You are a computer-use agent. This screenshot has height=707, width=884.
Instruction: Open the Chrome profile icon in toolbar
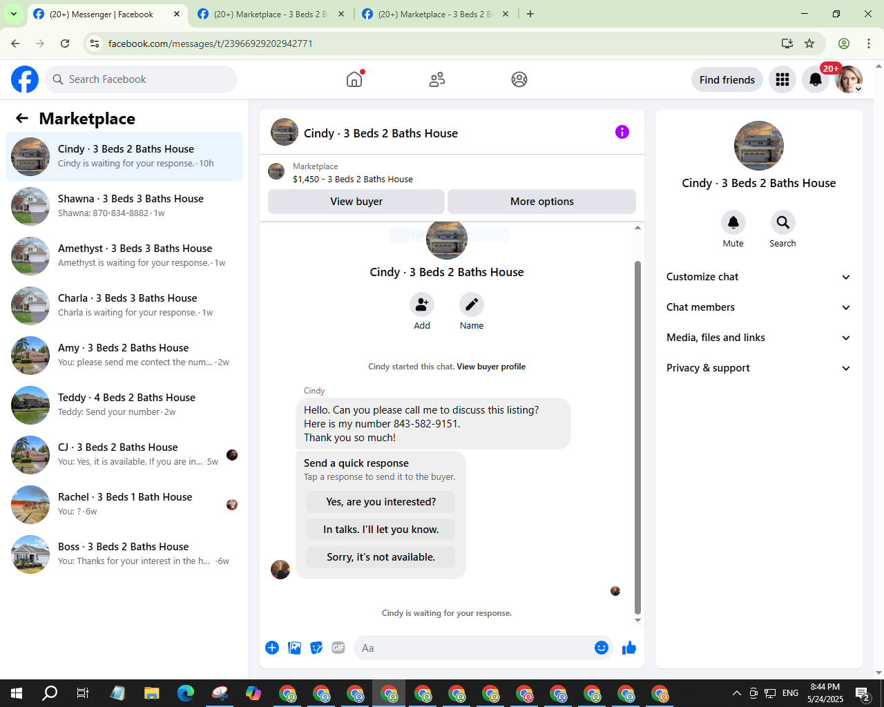click(844, 43)
